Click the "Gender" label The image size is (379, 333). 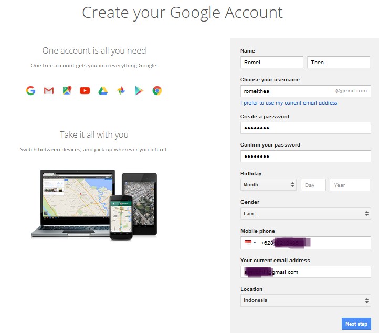coord(250,202)
